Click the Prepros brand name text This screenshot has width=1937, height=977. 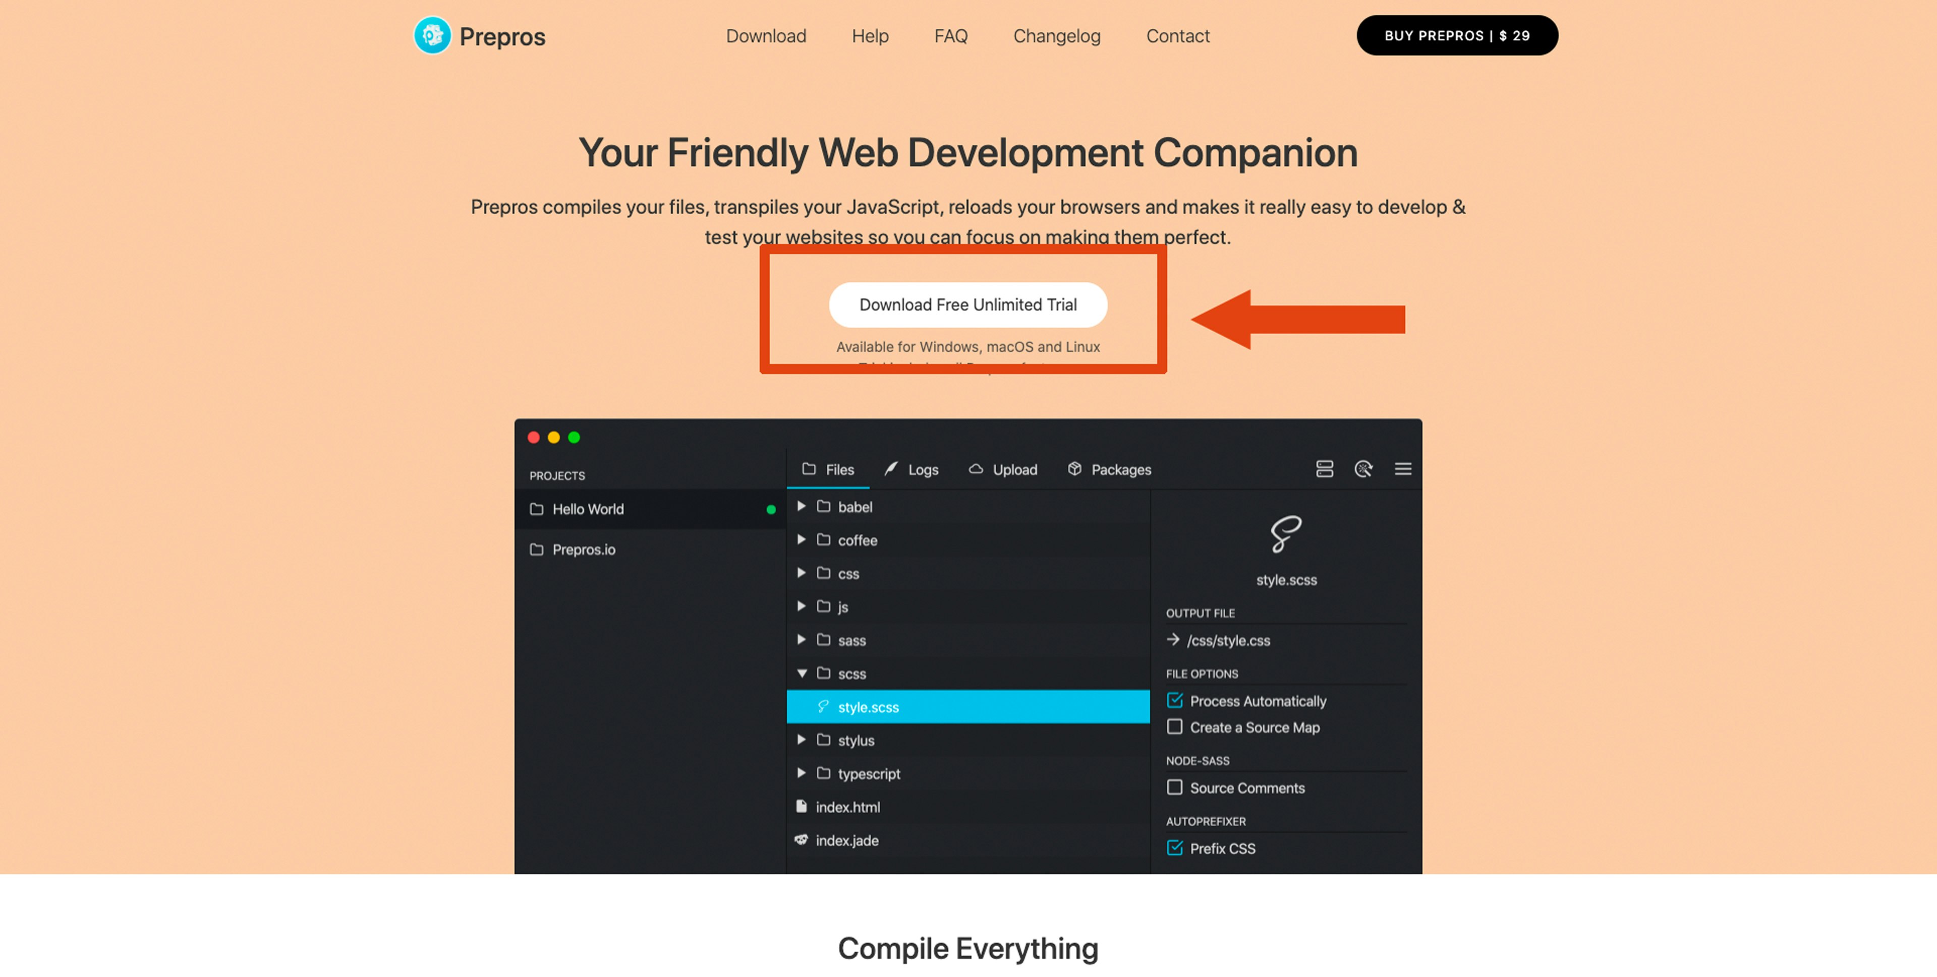[x=502, y=36]
